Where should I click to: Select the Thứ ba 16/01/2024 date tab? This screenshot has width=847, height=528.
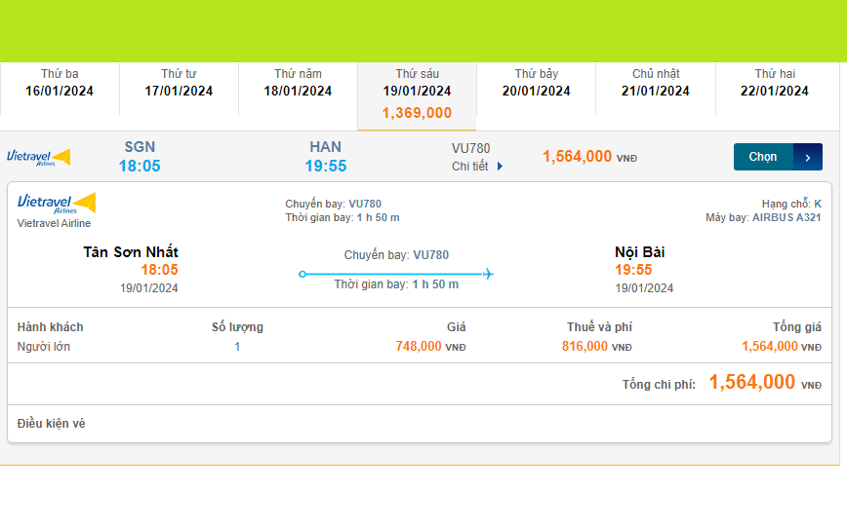point(60,83)
